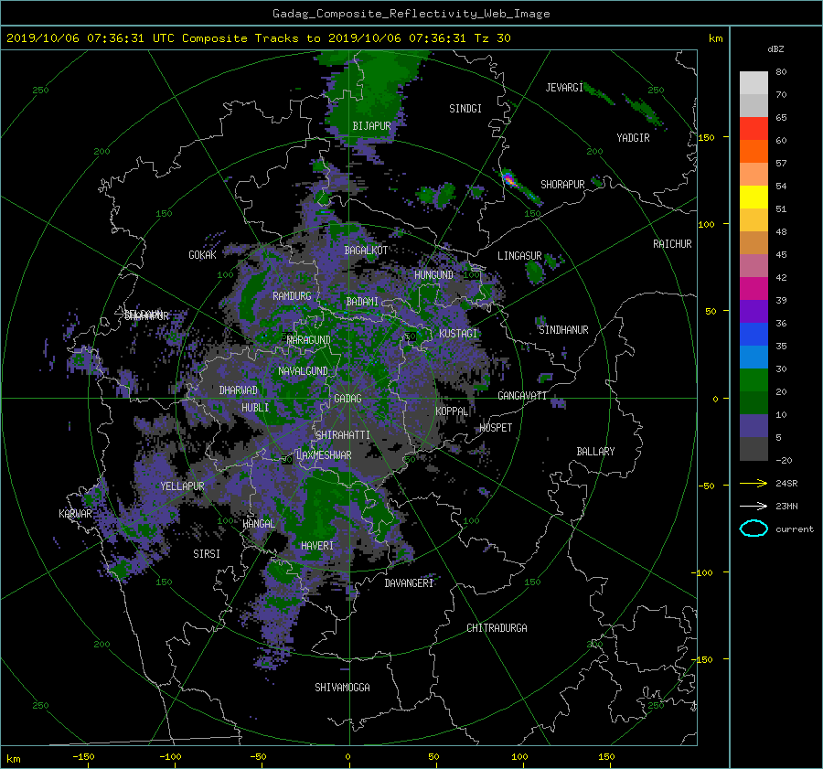This screenshot has width=823, height=769.
Task: Select the red swatch in the dBZ legend
Action: pyautogui.click(x=754, y=128)
